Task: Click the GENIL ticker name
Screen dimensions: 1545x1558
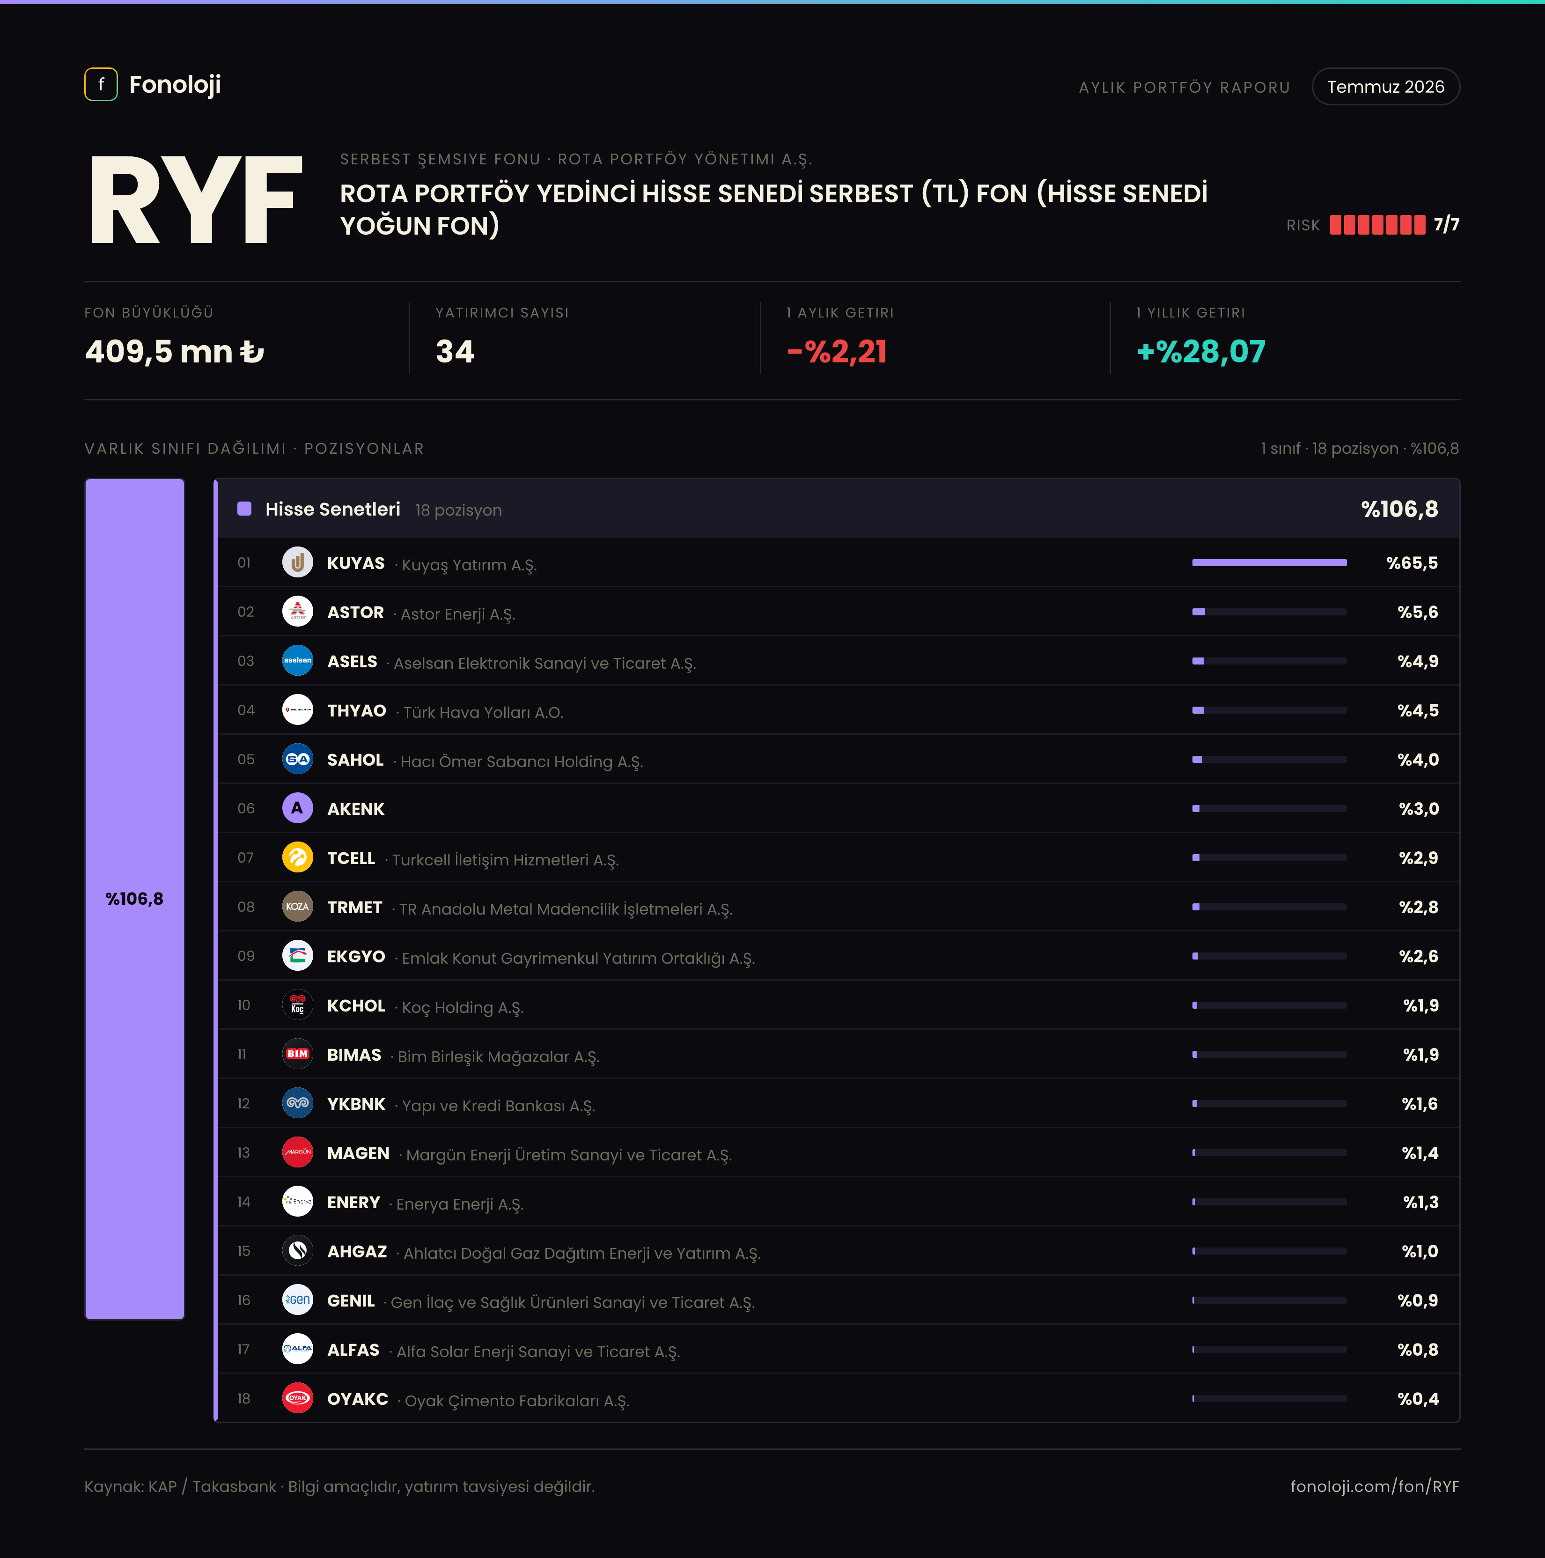Action: pyautogui.click(x=351, y=1301)
